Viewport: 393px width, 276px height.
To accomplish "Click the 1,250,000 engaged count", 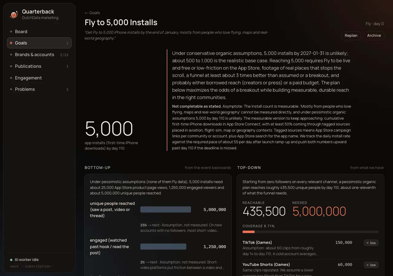I will click(x=215, y=247).
